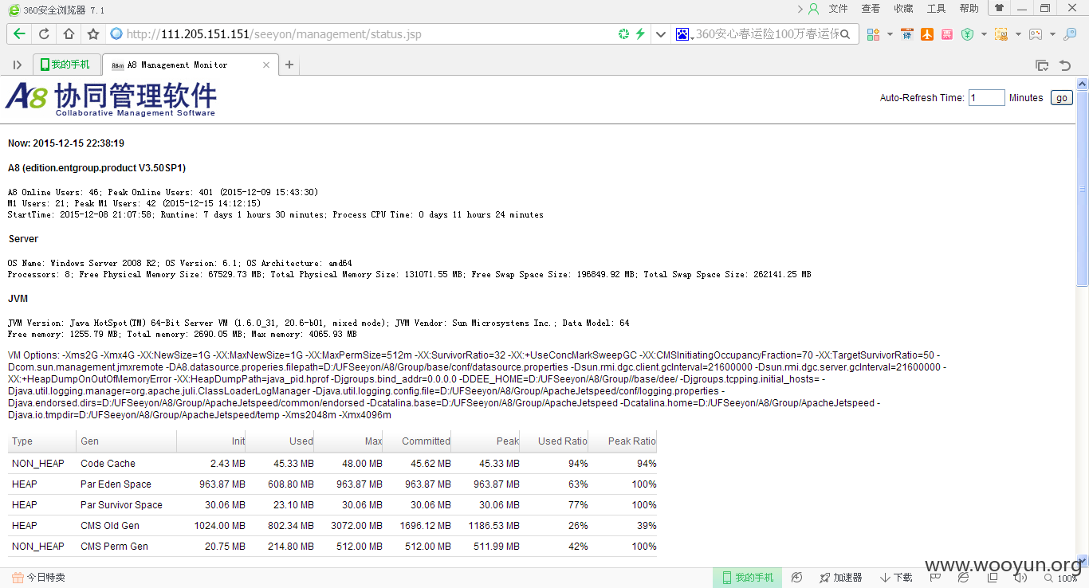The width and height of the screenshot is (1089, 588).
Task: Go back with the browser back arrow
Action: tap(19, 34)
